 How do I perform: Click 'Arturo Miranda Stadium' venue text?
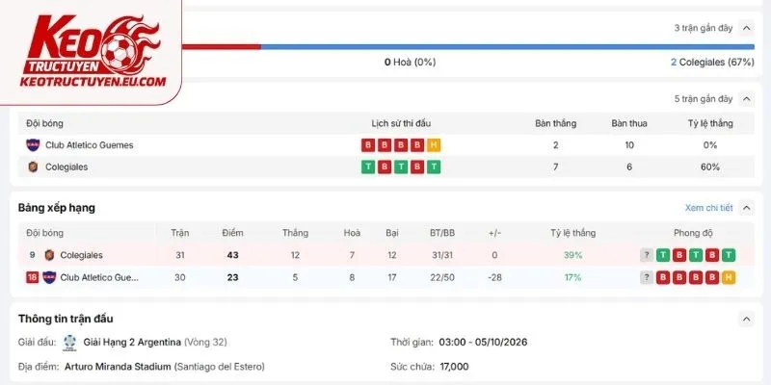click(x=118, y=367)
